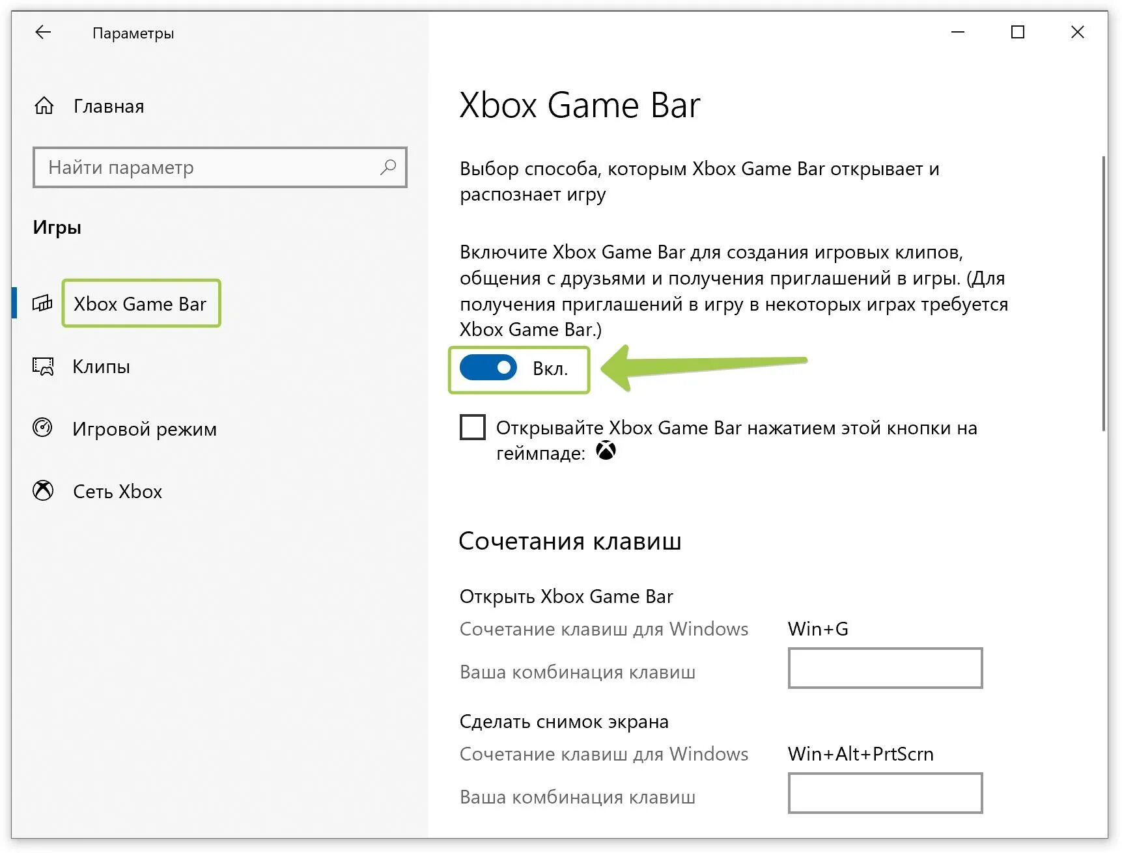Maximize the Параметры window
The height and width of the screenshot is (853, 1122).
click(x=1018, y=32)
